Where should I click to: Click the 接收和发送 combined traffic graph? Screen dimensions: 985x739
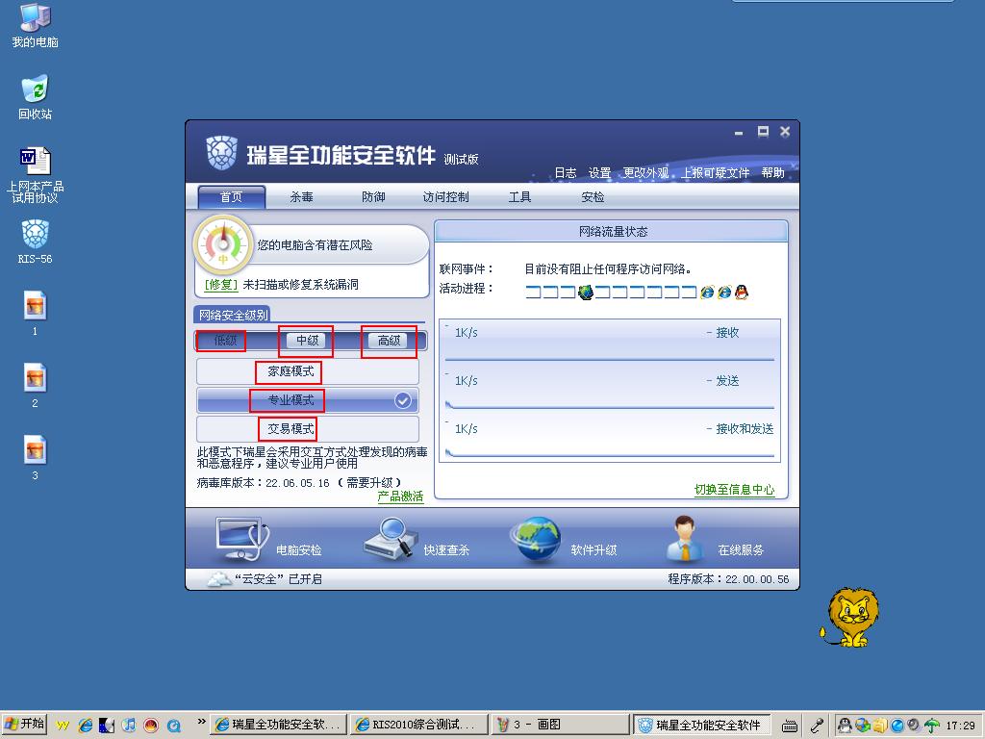coord(609,438)
